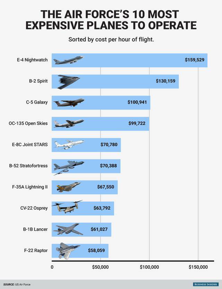Viewport: 222px width, 289px height.
Task: Click the B-1B Lancer bomber image
Action: tap(68, 229)
